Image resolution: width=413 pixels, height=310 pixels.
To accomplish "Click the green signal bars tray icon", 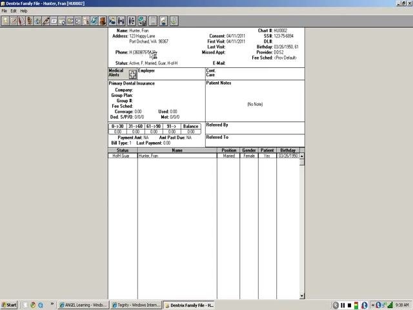I will tap(390, 305).
